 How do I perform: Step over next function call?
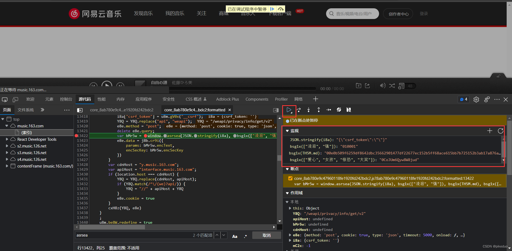click(x=299, y=110)
